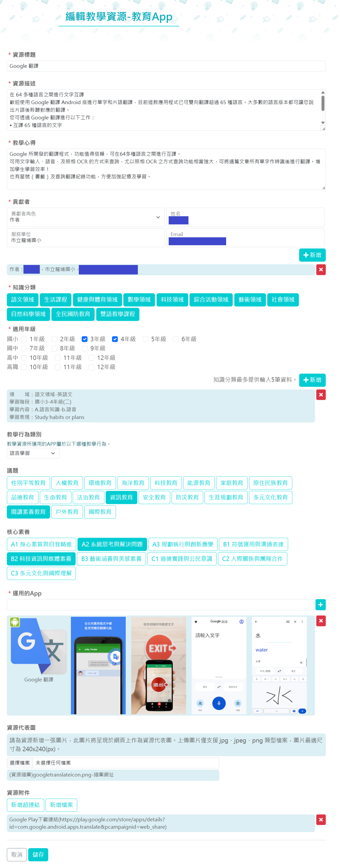The width and height of the screenshot is (340, 865).
Task: Open the 貢獻者角色 dropdown
Action: (x=86, y=217)
